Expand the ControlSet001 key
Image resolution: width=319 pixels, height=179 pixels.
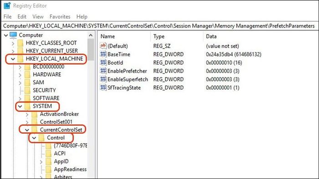point(27,122)
